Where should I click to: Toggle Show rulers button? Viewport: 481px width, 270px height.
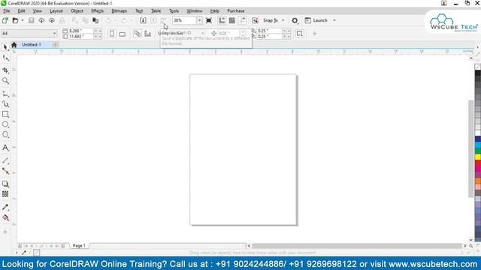pyautogui.click(x=222, y=20)
